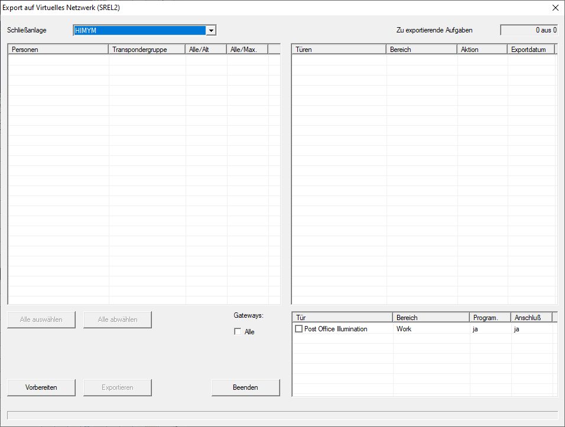The image size is (565, 427).
Task: Click the Alle abwählen button
Action: coord(118,320)
